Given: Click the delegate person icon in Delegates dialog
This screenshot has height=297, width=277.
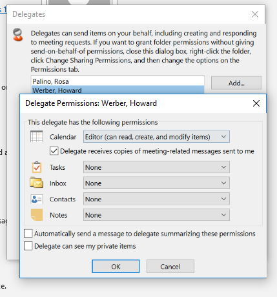Looking at the screenshot, I should 17,35.
